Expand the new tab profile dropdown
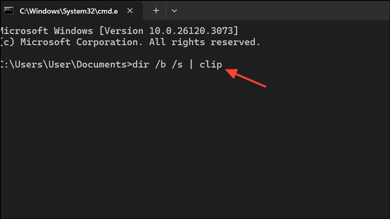 point(174,11)
